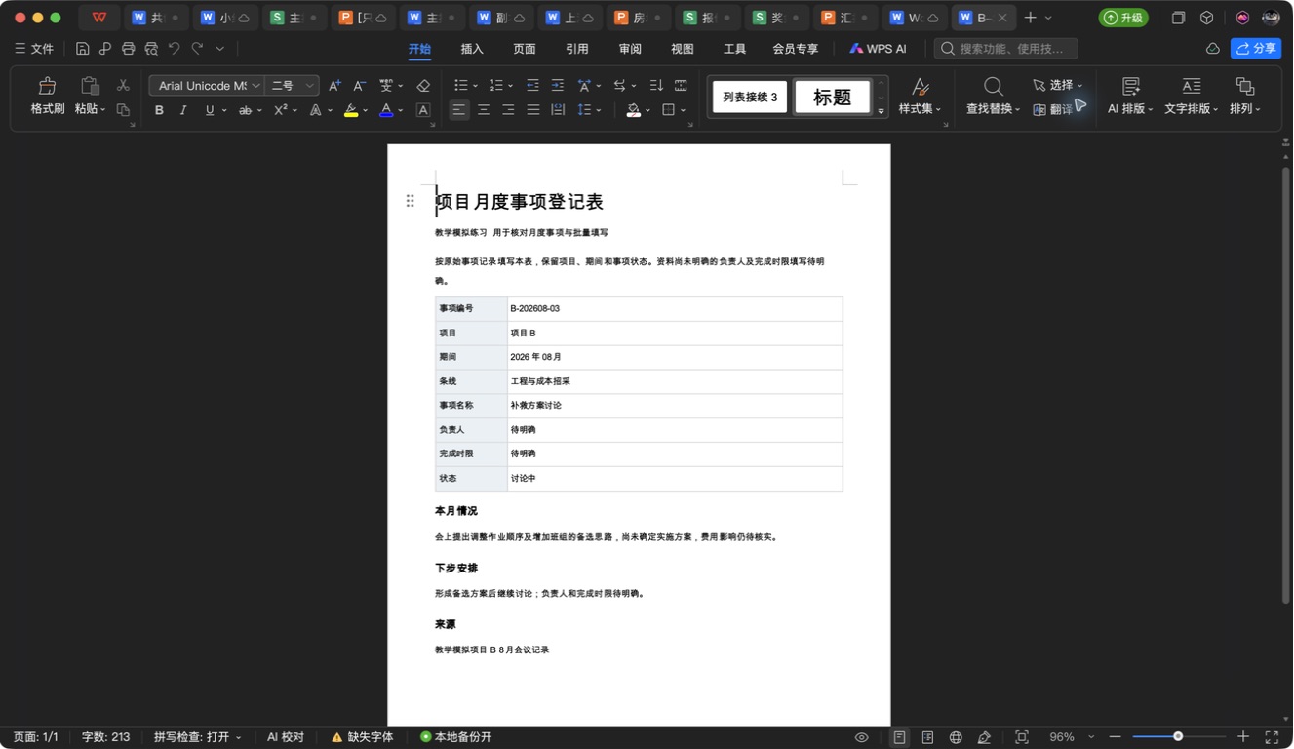Click the redo arrow icon
Image resolution: width=1294 pixels, height=749 pixels.
pos(198,49)
